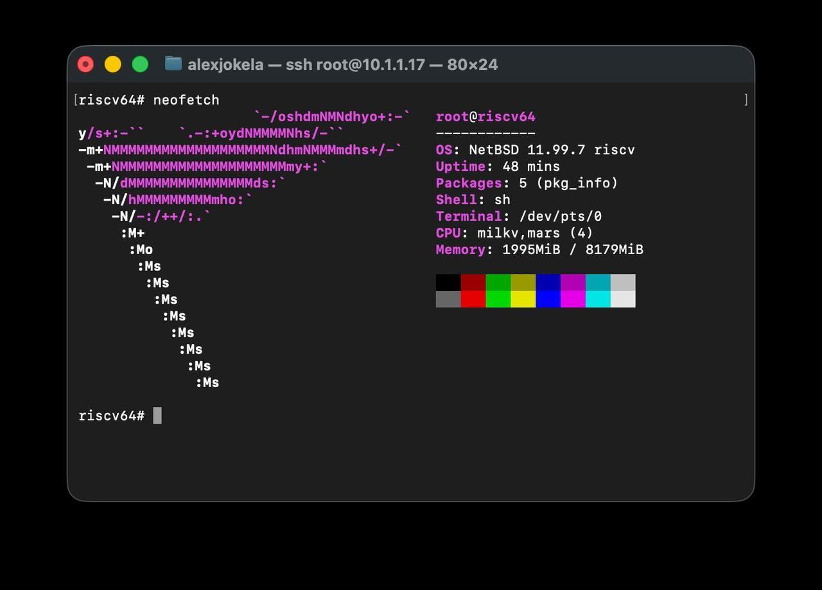Click the black color block in top row
This screenshot has height=590, width=822.
point(448,282)
